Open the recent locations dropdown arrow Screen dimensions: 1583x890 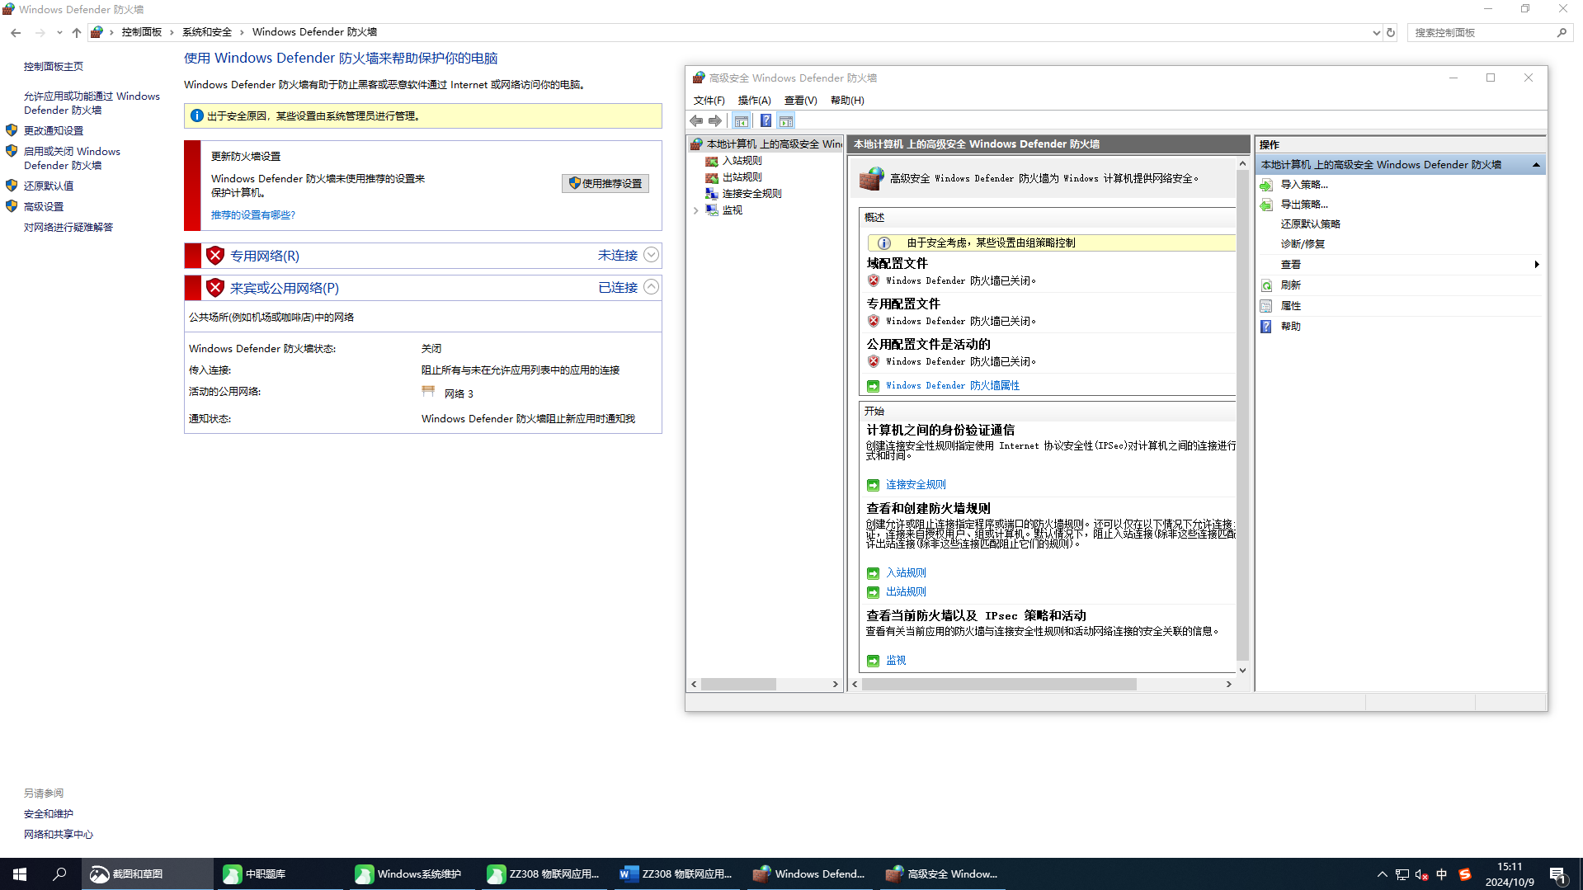pyautogui.click(x=59, y=33)
